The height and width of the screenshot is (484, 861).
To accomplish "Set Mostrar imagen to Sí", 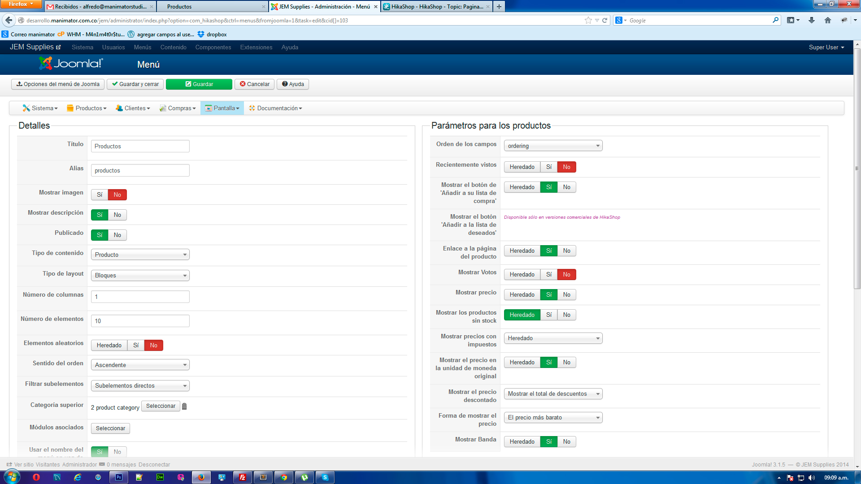I will click(100, 194).
